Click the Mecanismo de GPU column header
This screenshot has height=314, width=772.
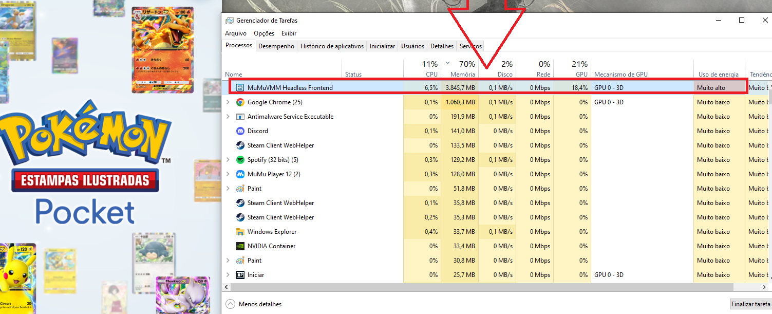tap(642, 69)
